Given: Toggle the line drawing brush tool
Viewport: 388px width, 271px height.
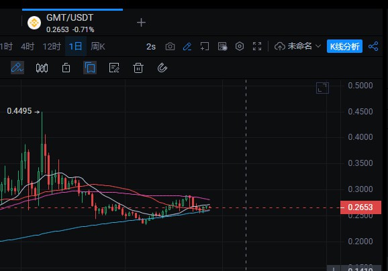Looking at the screenshot, I should pos(17,68).
